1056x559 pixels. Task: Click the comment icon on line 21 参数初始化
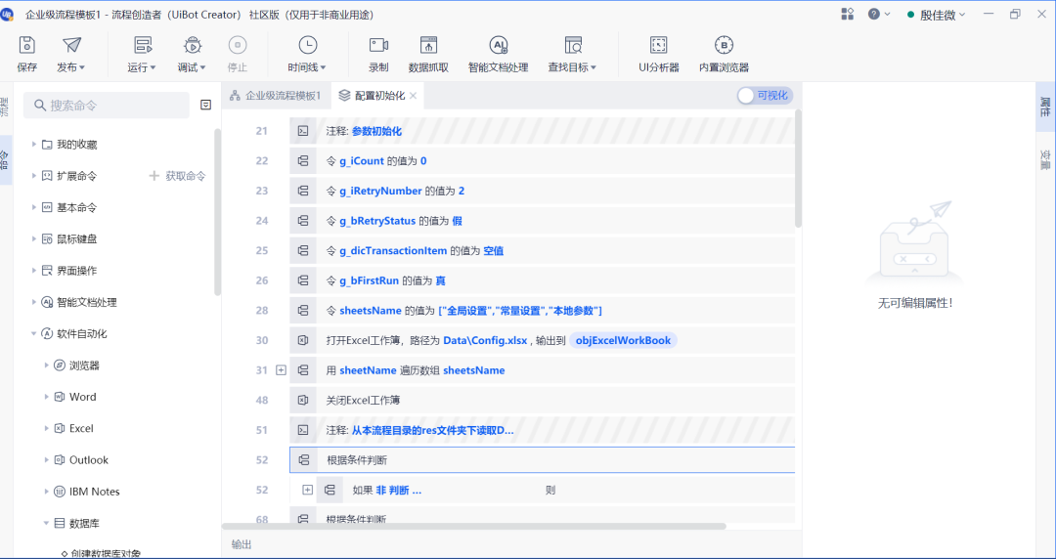[x=303, y=131]
